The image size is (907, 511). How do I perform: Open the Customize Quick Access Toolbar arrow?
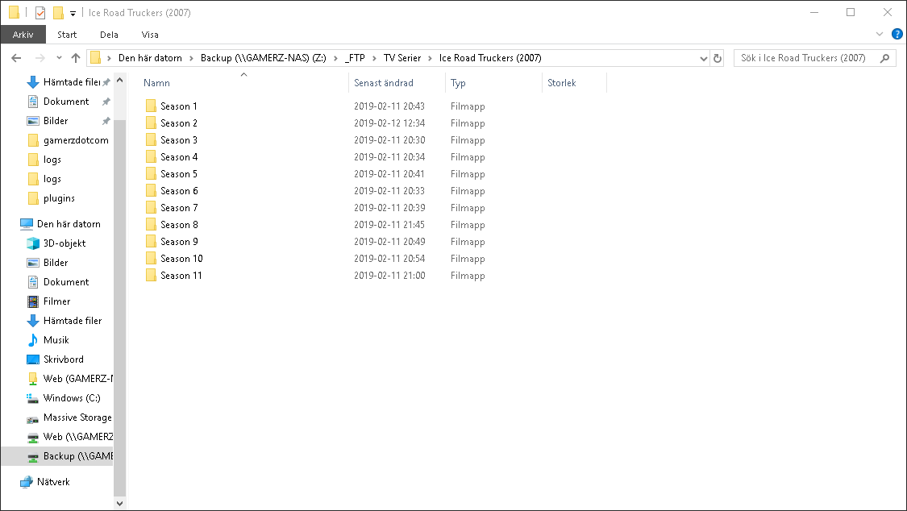pos(73,13)
